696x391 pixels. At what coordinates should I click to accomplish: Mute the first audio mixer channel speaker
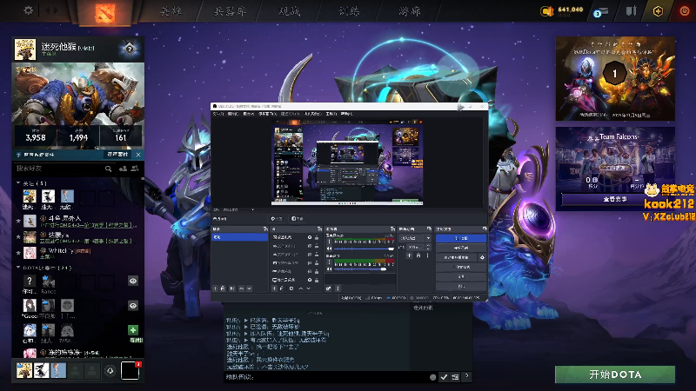(x=330, y=249)
